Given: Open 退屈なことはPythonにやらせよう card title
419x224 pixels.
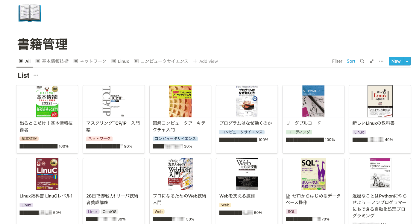Looking at the screenshot, I should pyautogui.click(x=379, y=206).
